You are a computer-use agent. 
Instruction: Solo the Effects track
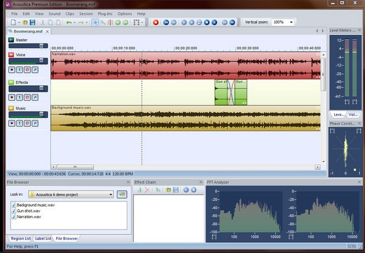19,97
